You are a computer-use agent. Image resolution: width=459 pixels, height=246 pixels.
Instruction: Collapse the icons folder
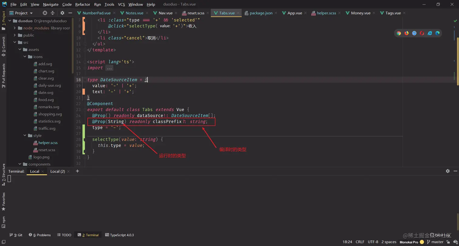point(25,57)
